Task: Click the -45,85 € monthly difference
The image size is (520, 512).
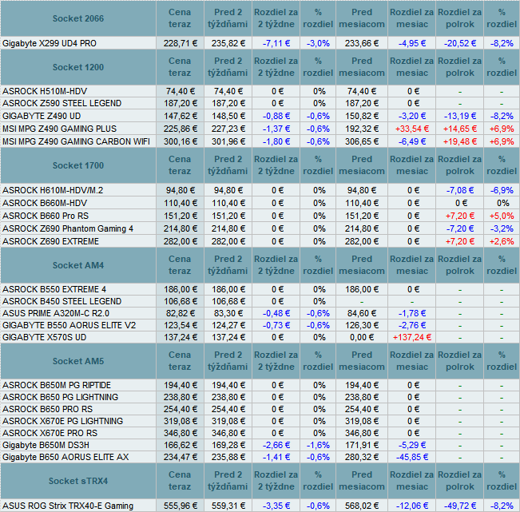Action: coord(412,457)
